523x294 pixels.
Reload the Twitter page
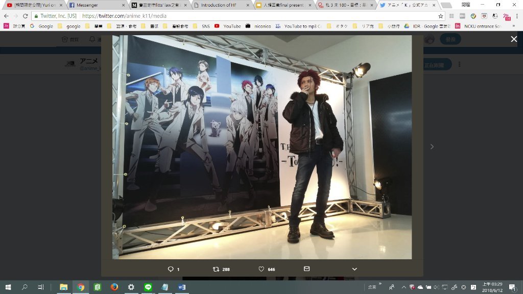pyautogui.click(x=26, y=16)
